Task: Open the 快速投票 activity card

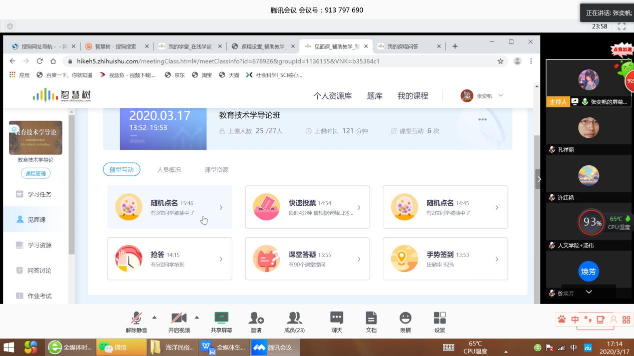Action: point(307,207)
